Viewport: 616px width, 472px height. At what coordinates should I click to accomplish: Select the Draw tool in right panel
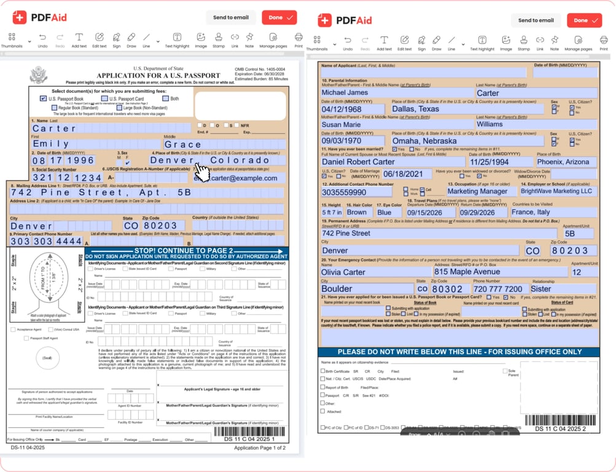point(437,43)
